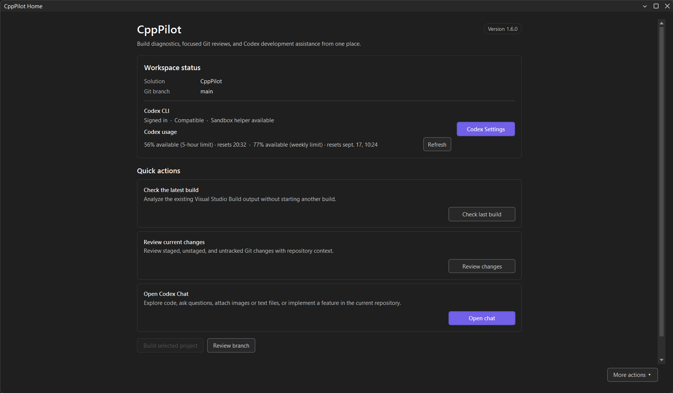This screenshot has width=673, height=393.
Task: Open Codex Settings
Action: [486, 129]
